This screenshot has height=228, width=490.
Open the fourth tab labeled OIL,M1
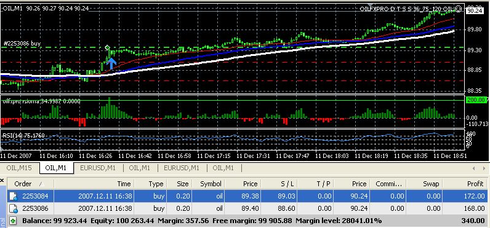(140, 168)
